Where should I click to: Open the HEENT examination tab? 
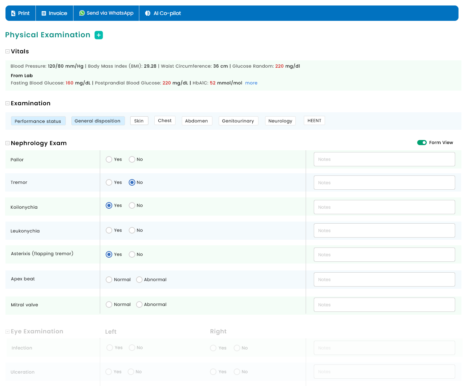point(314,121)
